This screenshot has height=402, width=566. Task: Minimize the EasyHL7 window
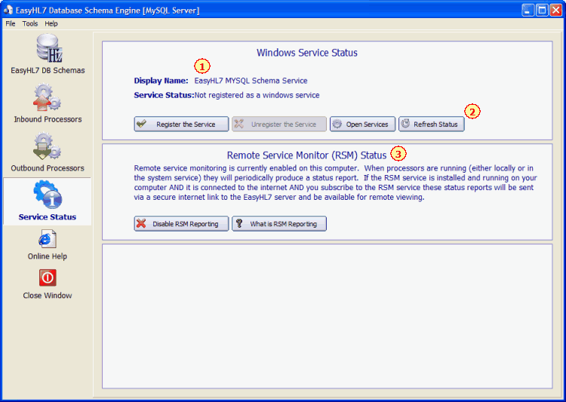click(528, 10)
